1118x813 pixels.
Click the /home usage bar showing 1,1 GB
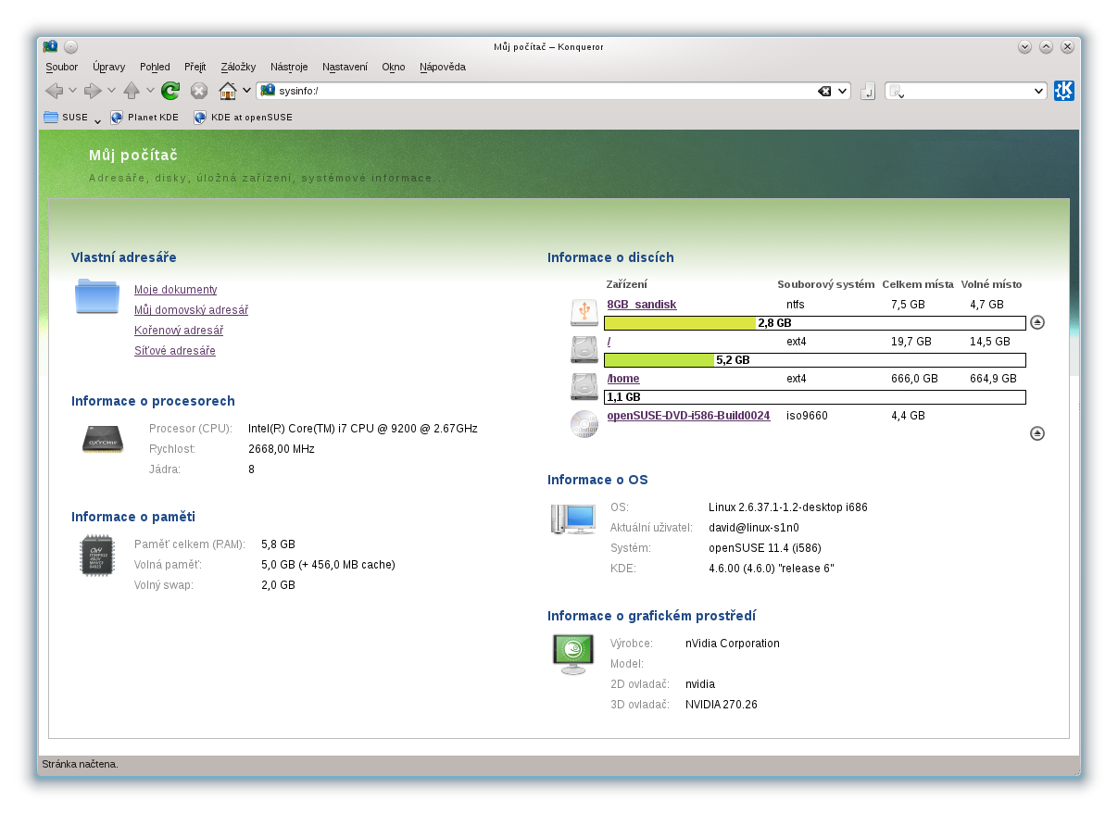click(815, 397)
